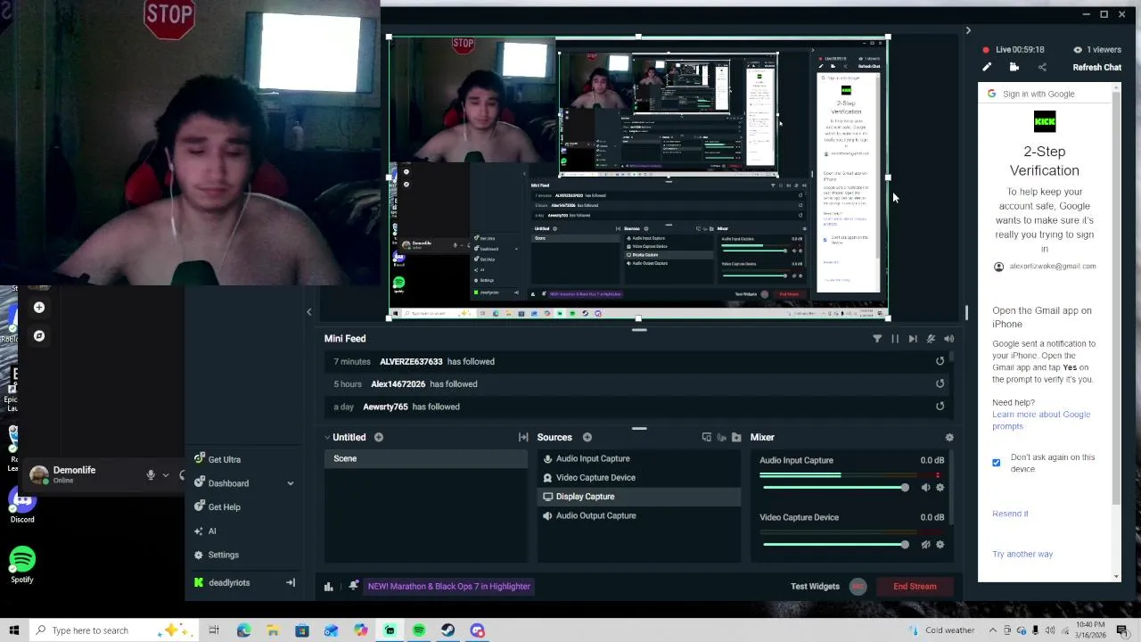Open the Dashboard menu item
1141x642 pixels.
click(229, 483)
